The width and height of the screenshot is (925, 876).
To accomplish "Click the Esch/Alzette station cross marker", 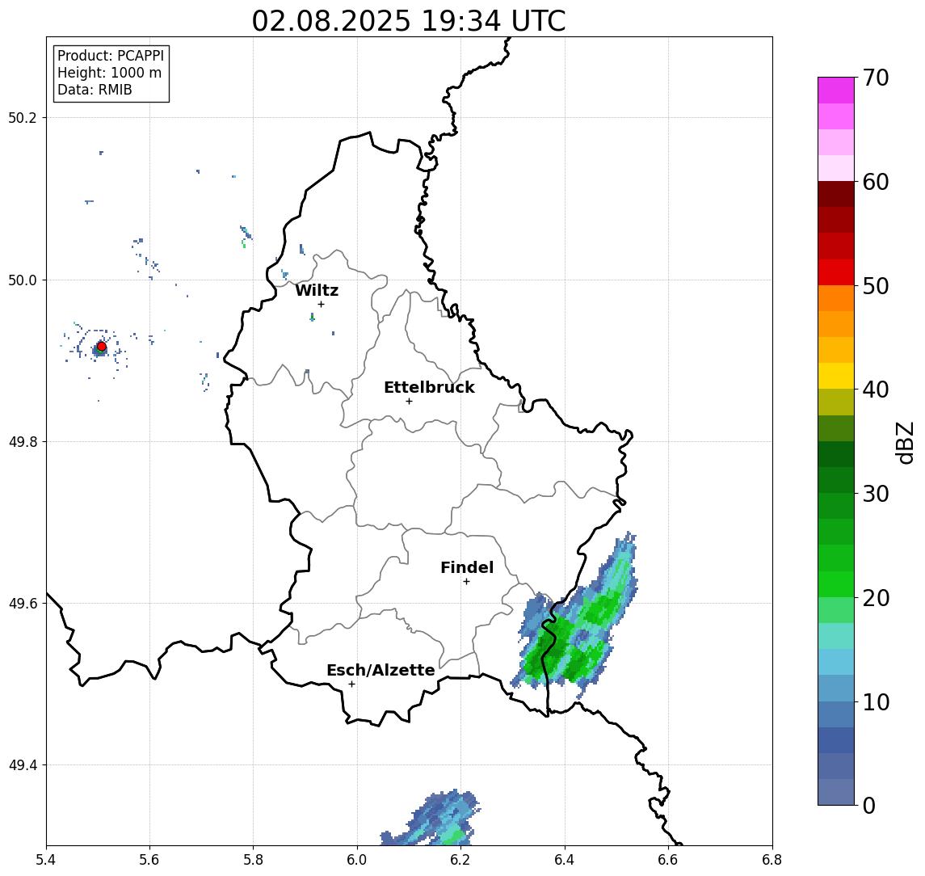I will [351, 684].
